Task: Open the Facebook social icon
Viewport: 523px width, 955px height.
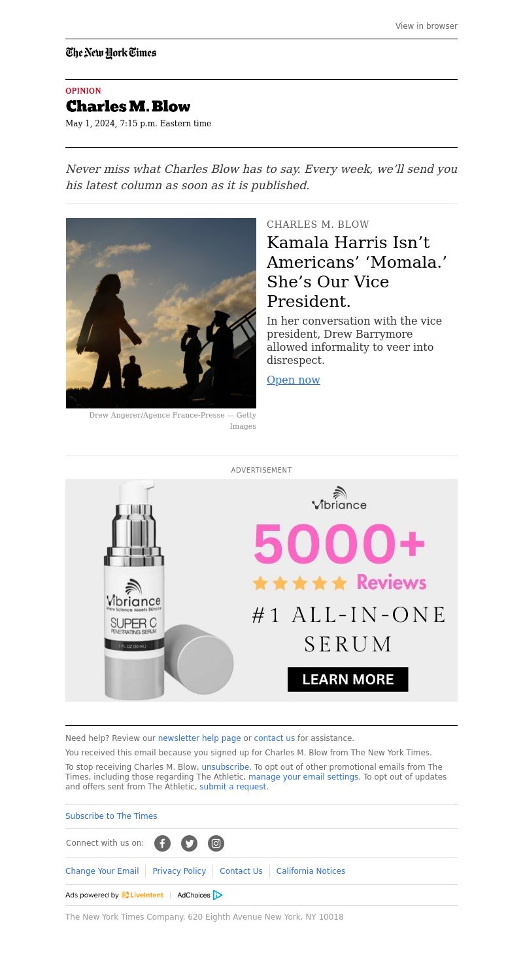Action: click(162, 843)
